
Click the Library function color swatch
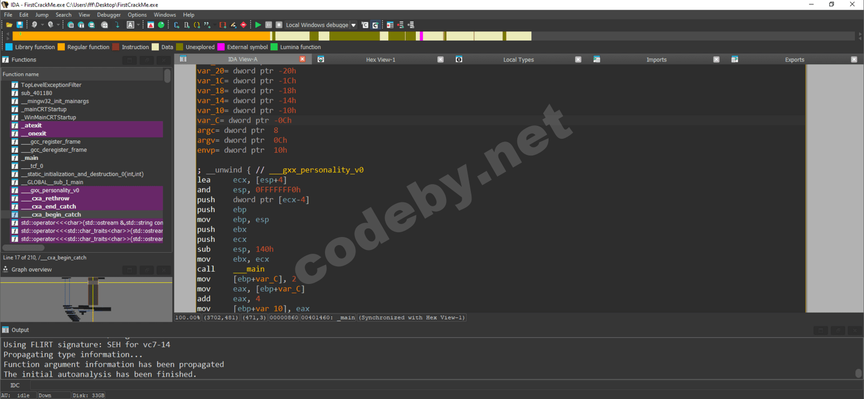coord(9,47)
